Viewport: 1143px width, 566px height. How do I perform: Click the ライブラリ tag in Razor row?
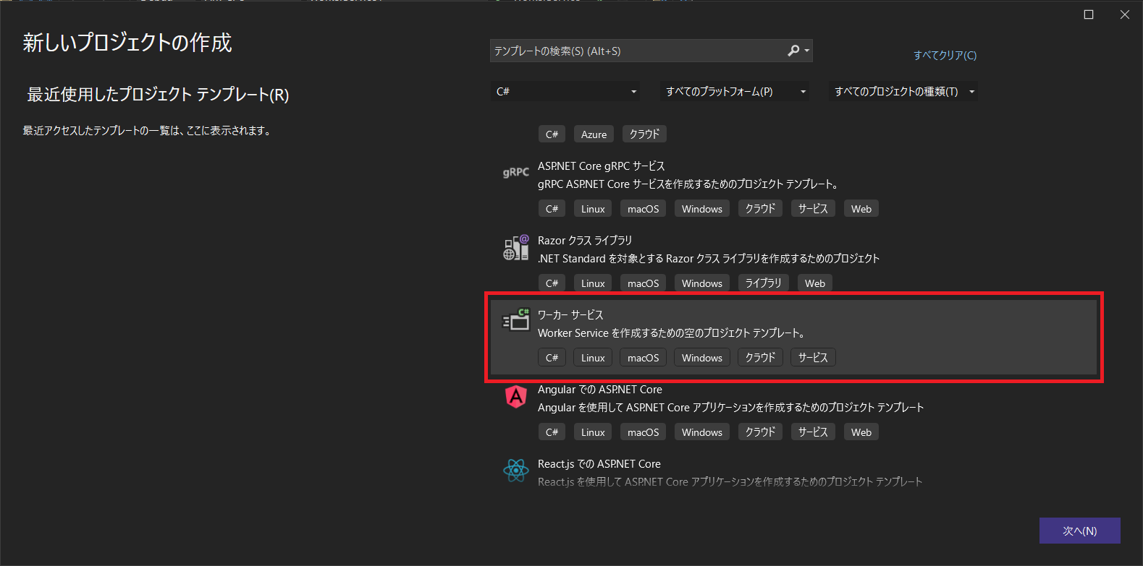764,283
